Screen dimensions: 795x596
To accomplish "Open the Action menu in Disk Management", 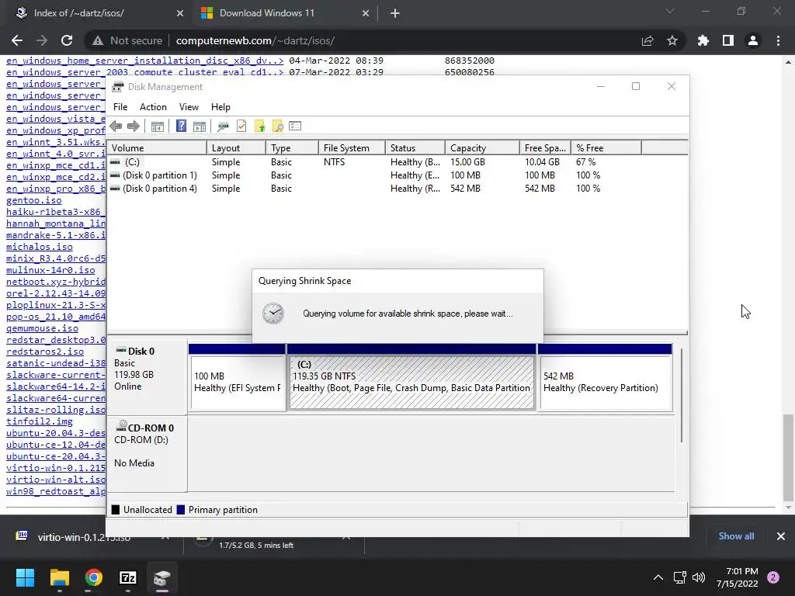I will (x=153, y=107).
